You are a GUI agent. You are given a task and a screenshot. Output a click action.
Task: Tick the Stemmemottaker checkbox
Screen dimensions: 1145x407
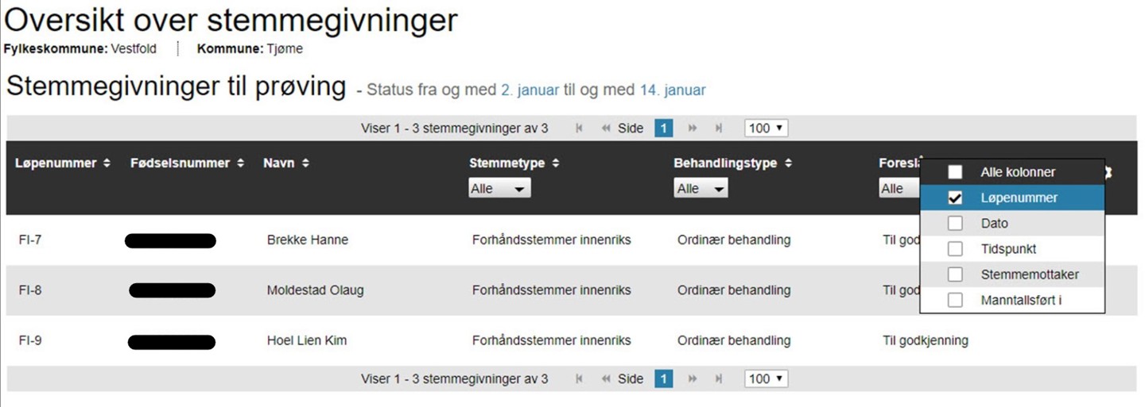(955, 275)
